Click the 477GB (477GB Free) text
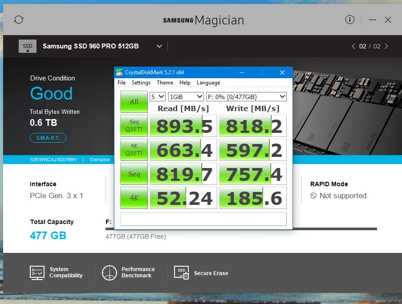The width and height of the screenshot is (402, 304). pos(136,236)
